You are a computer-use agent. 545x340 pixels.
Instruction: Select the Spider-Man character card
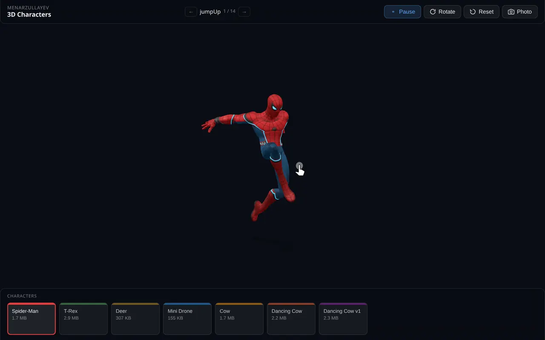point(32,319)
